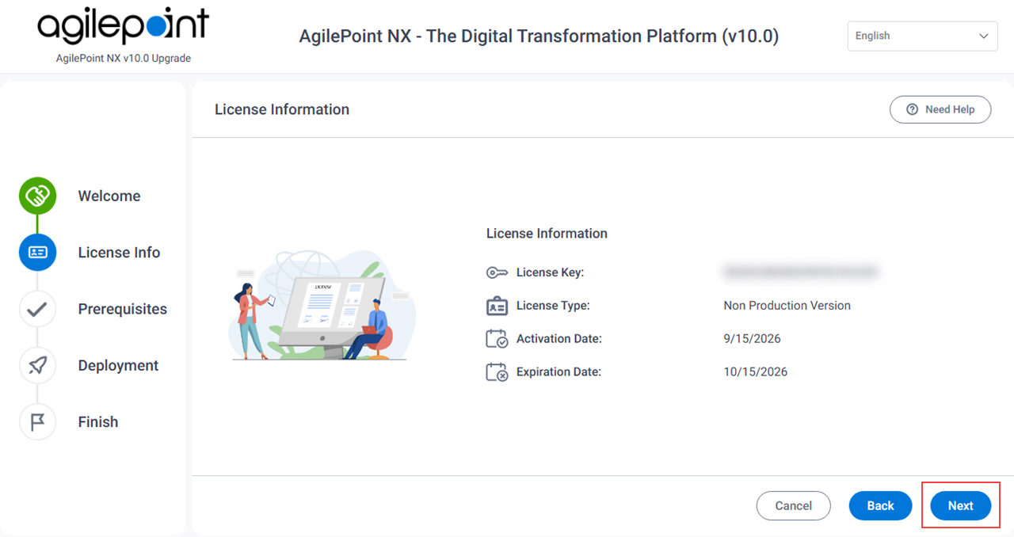Click the 'License Key:' label

tap(550, 272)
